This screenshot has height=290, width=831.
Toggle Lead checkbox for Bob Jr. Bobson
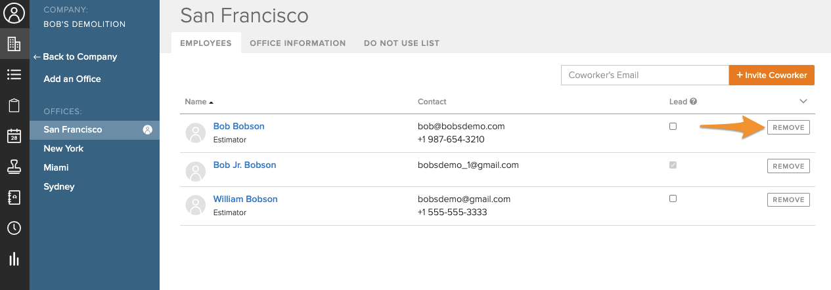[673, 165]
